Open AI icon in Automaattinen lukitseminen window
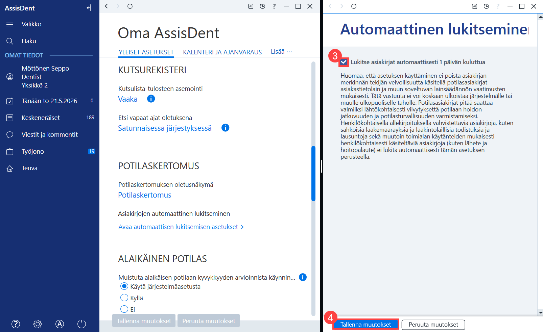This screenshot has width=543, height=332. point(474,6)
